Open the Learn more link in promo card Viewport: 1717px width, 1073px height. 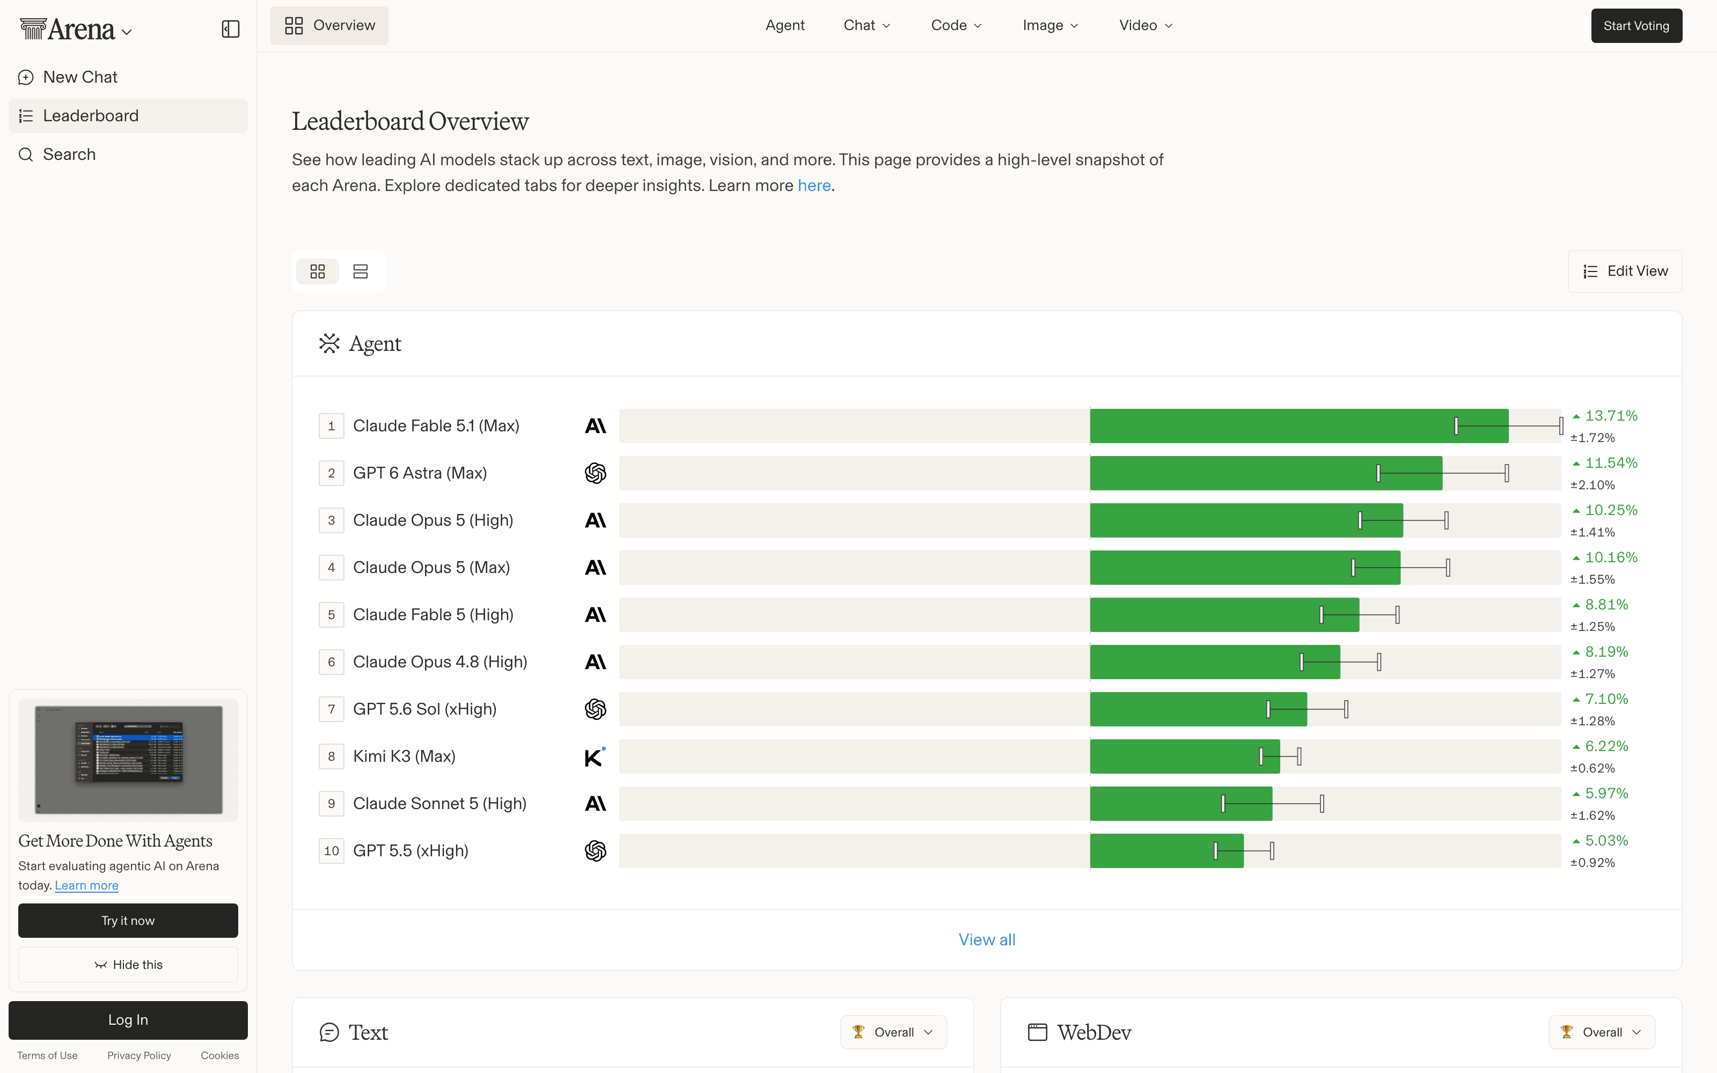point(86,886)
